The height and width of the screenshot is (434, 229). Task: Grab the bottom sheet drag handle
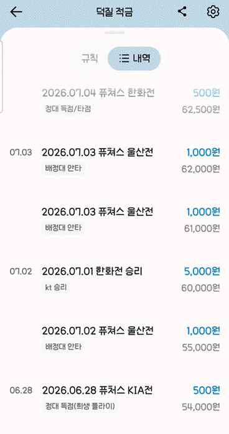click(115, 33)
